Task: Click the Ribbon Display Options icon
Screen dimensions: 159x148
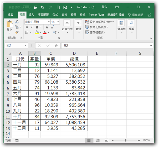Action: (117, 7)
